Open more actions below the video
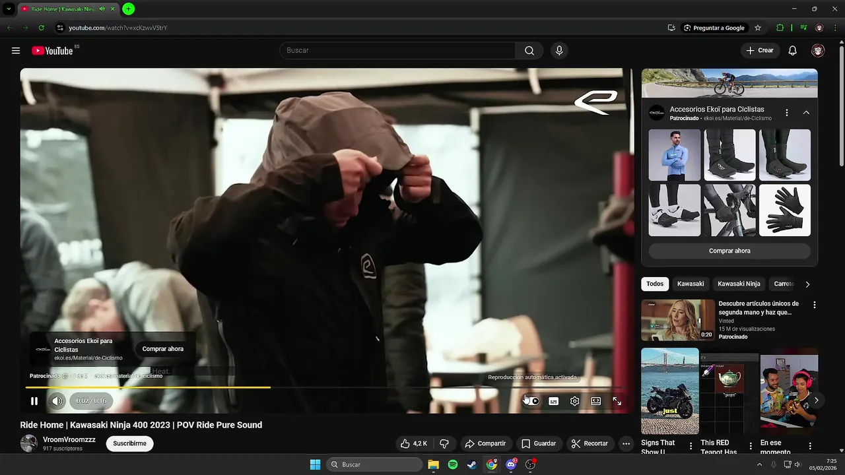The height and width of the screenshot is (475, 845). pyautogui.click(x=626, y=444)
